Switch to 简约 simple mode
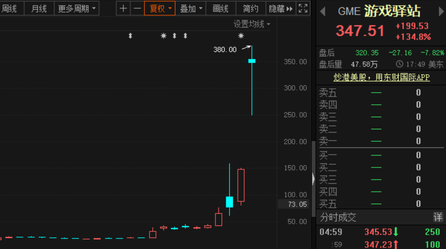 [x=251, y=9]
